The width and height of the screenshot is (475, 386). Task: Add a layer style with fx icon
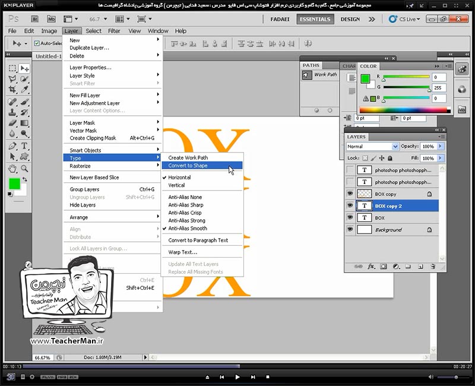(x=371, y=267)
